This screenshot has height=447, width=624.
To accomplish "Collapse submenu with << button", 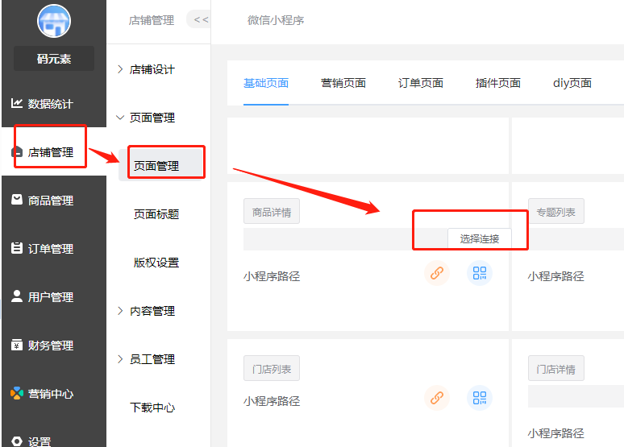I will (199, 19).
